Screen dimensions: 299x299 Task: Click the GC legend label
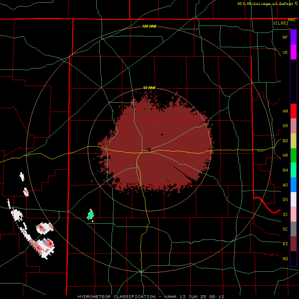click(x=285, y=229)
